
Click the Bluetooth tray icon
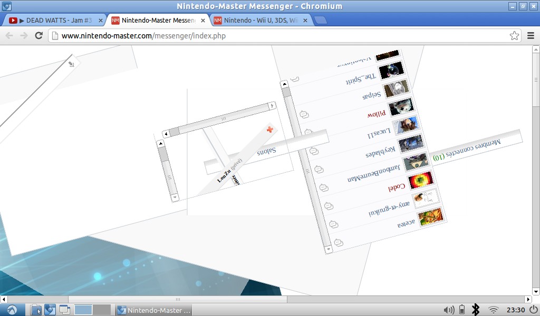click(x=476, y=310)
